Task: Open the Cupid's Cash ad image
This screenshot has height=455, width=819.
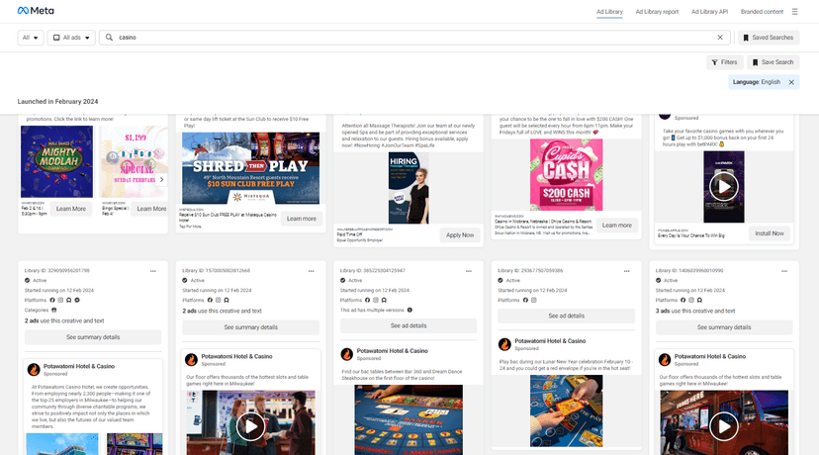Action: [x=566, y=174]
